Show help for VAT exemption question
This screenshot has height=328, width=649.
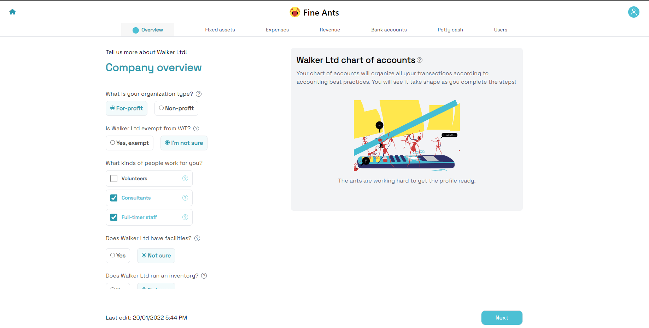click(196, 129)
